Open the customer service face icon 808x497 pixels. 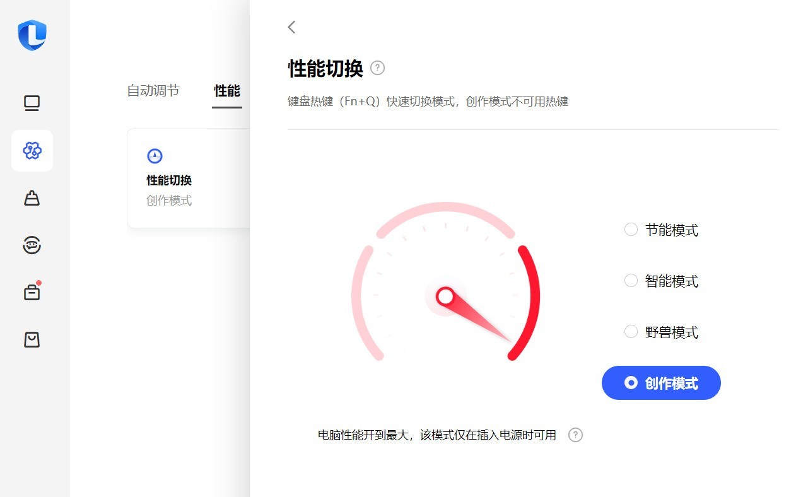coord(32,245)
